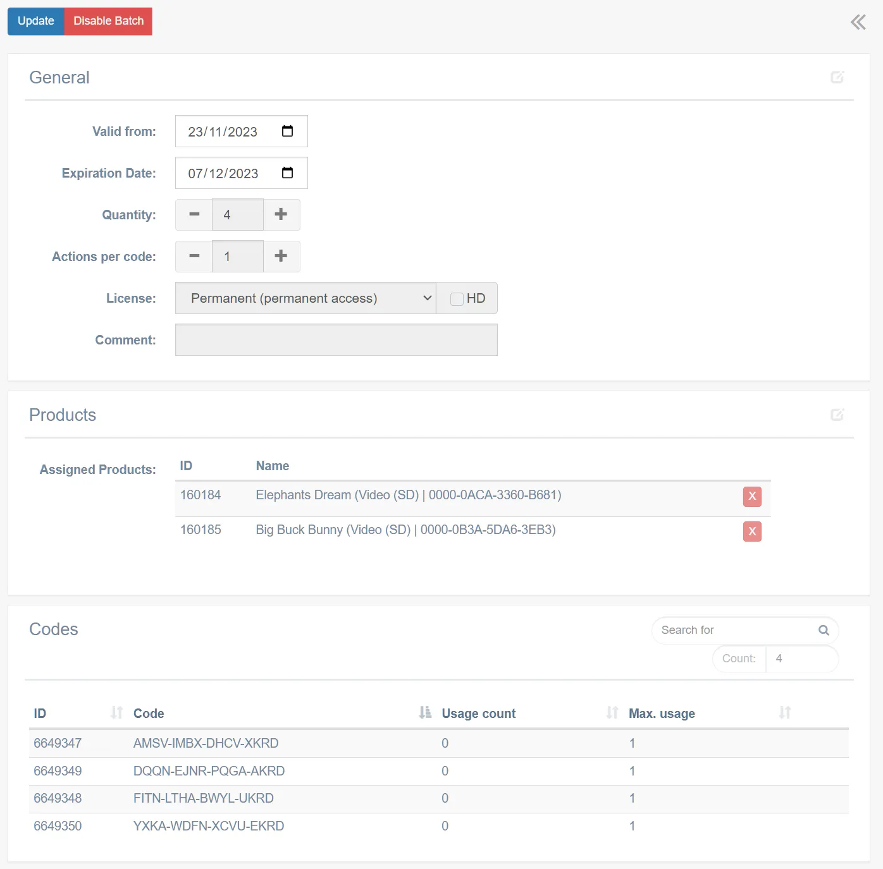883x869 pixels.
Task: Click the Products section edit icon
Action: (837, 415)
